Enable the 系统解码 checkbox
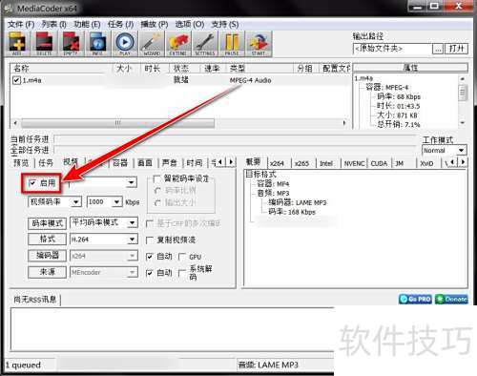Viewport: 477px width, 376px height. [x=182, y=273]
